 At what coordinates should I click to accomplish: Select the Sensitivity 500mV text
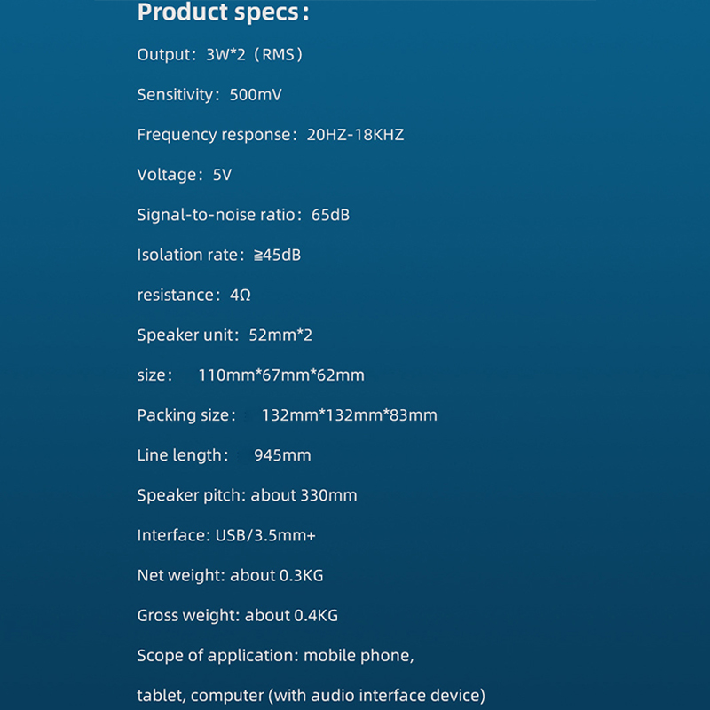pos(209,95)
